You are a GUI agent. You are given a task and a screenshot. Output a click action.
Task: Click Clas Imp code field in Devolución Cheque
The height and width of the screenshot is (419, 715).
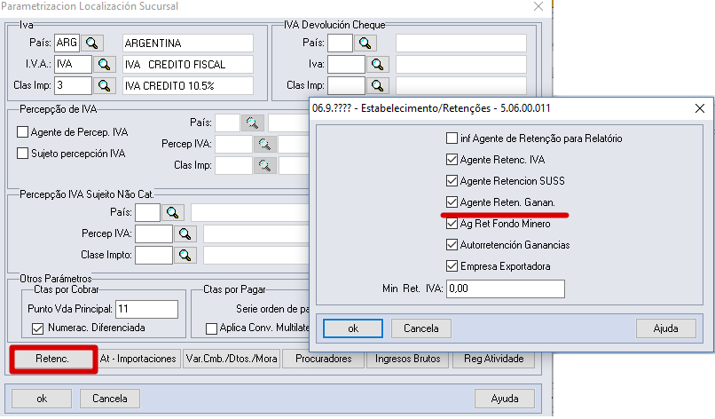(346, 85)
